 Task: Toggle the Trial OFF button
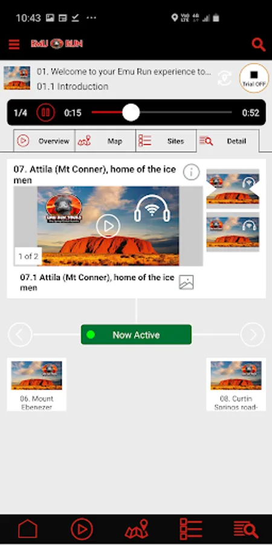click(254, 78)
